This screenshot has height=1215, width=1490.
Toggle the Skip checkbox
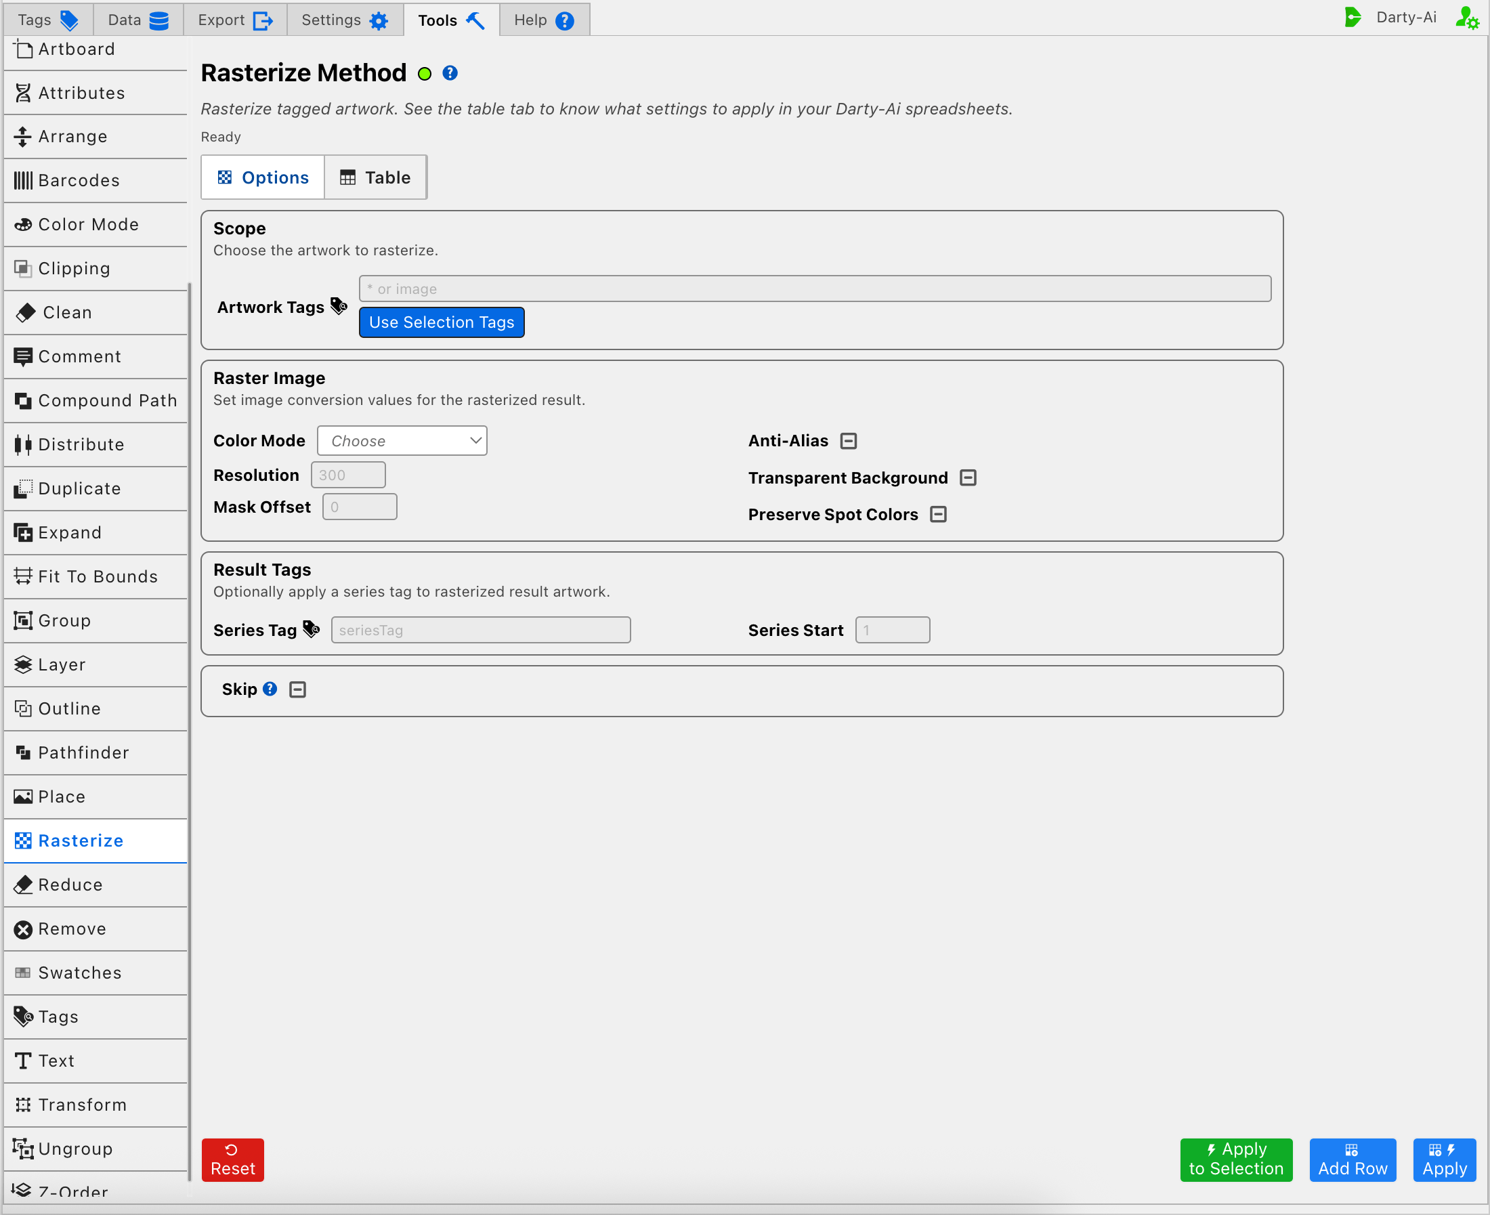298,690
